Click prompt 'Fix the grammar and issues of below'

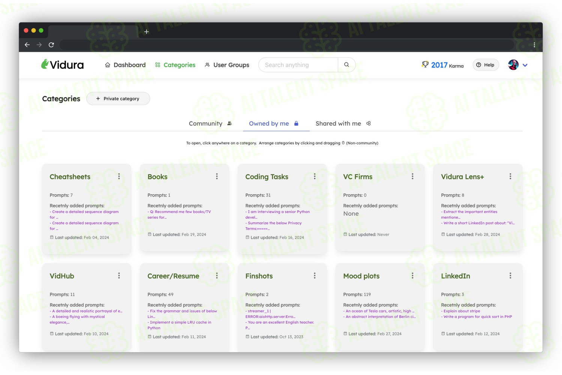pos(182,314)
